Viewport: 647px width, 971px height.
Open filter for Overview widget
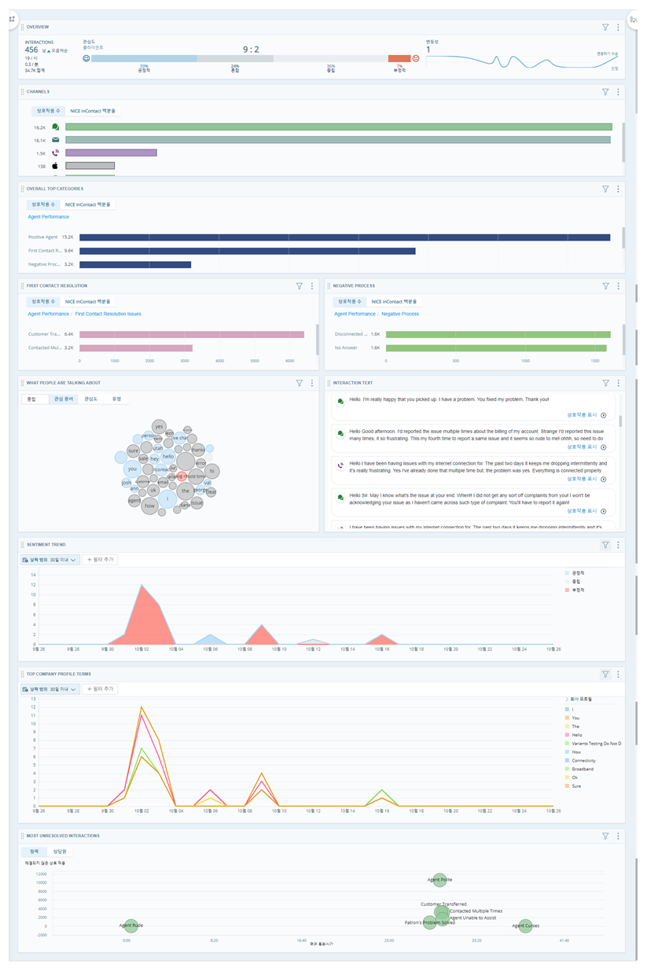point(605,27)
